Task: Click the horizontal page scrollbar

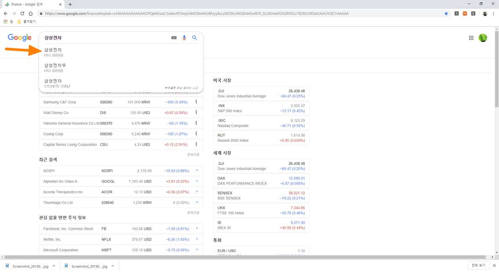Action: click(x=245, y=257)
